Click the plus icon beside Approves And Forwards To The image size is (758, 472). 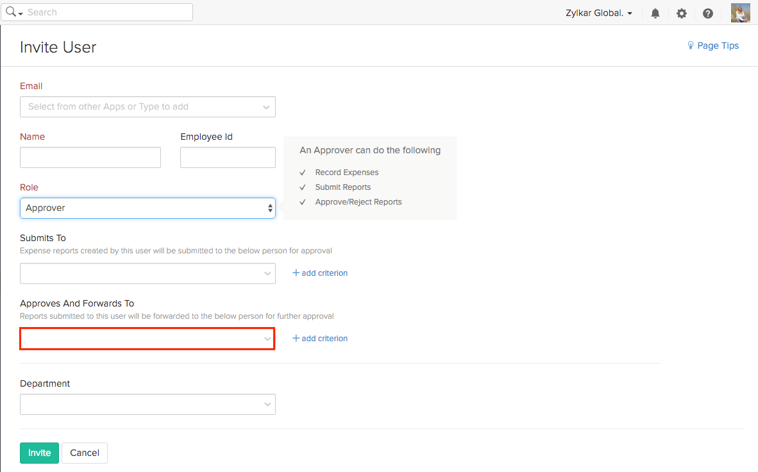(296, 339)
